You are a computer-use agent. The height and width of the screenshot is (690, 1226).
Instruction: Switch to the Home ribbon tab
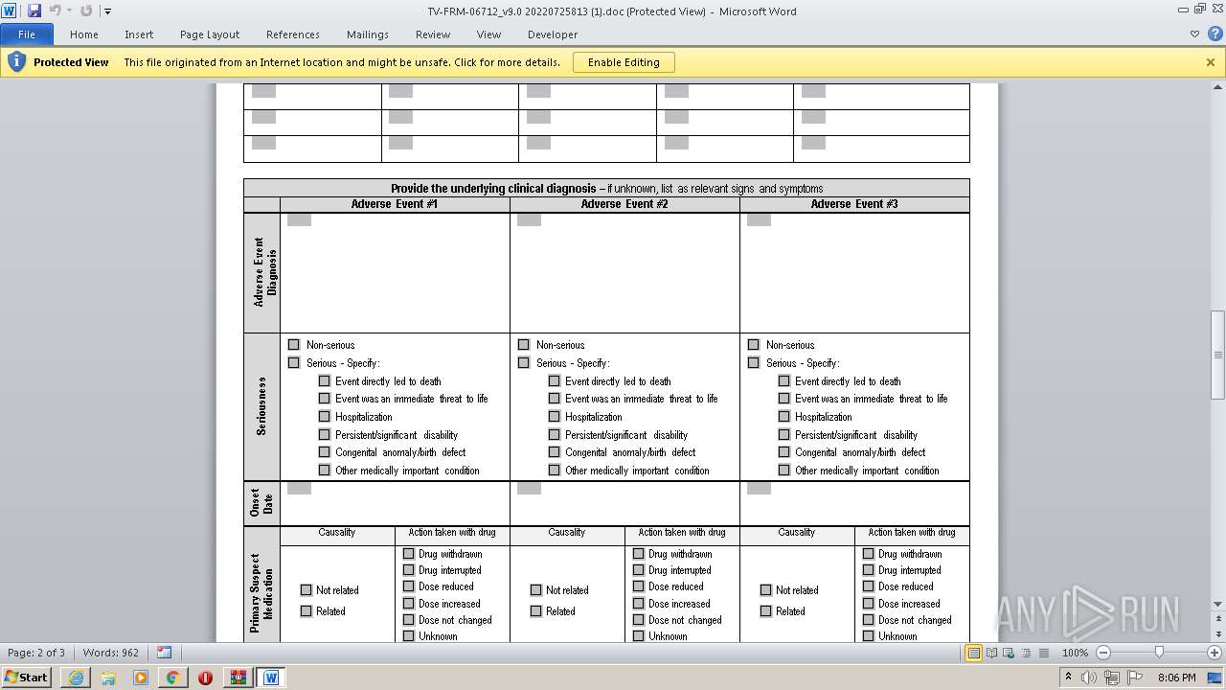[84, 34]
